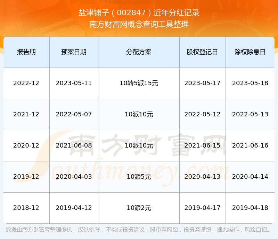Select the plan cell 10派5元
The width and height of the screenshot is (278, 239).
click(x=139, y=177)
